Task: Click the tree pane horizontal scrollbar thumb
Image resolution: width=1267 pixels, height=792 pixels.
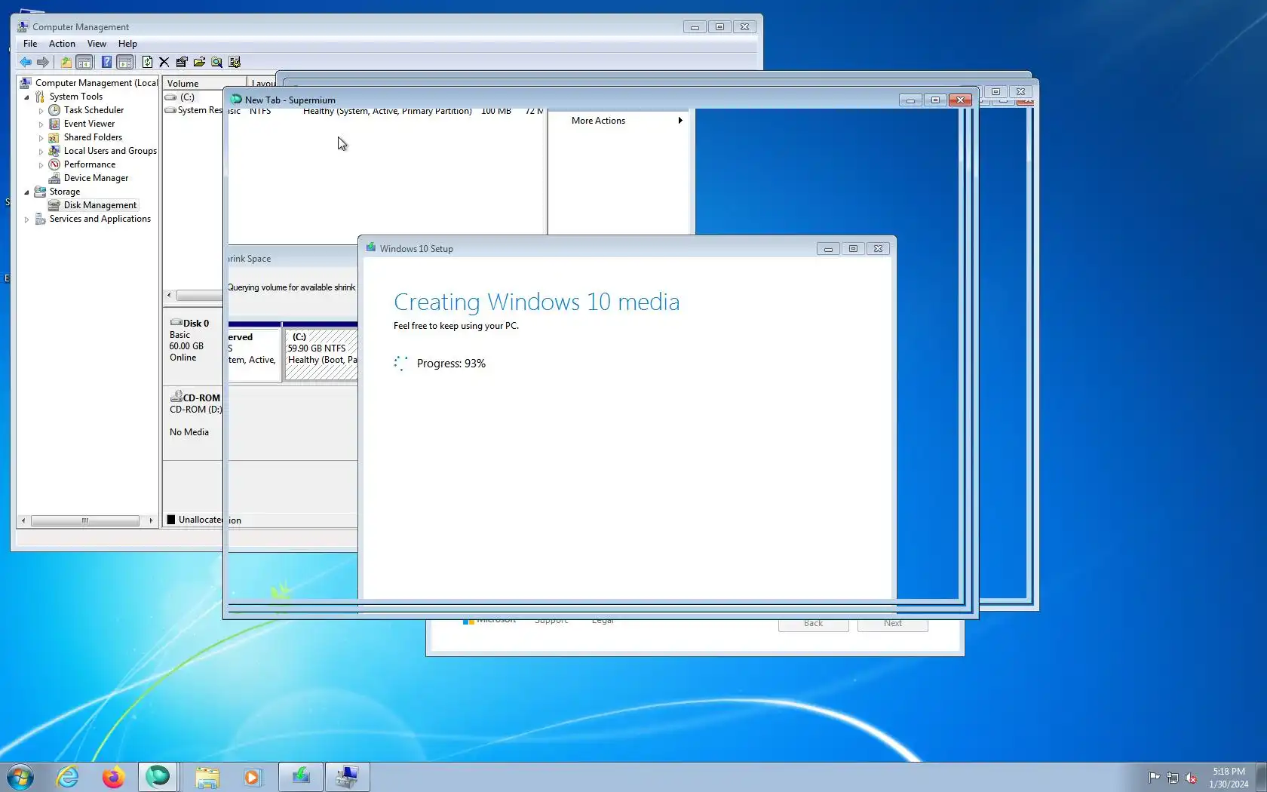Action: pyautogui.click(x=85, y=520)
